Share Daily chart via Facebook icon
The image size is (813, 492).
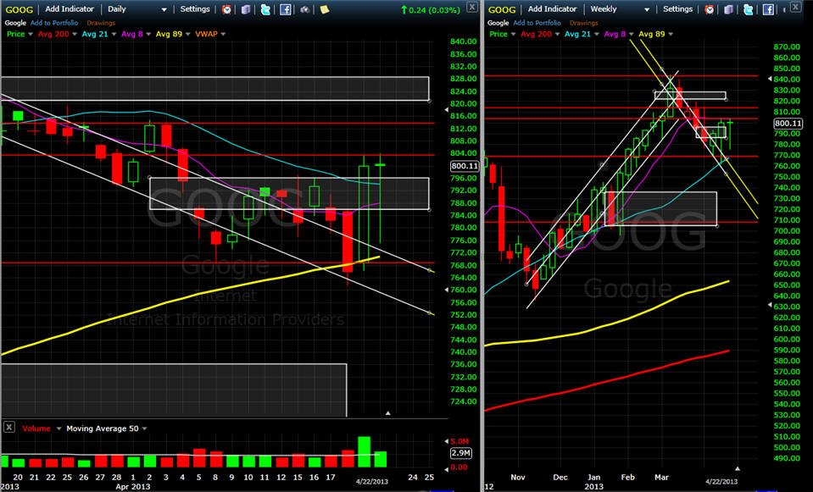pyautogui.click(x=285, y=9)
